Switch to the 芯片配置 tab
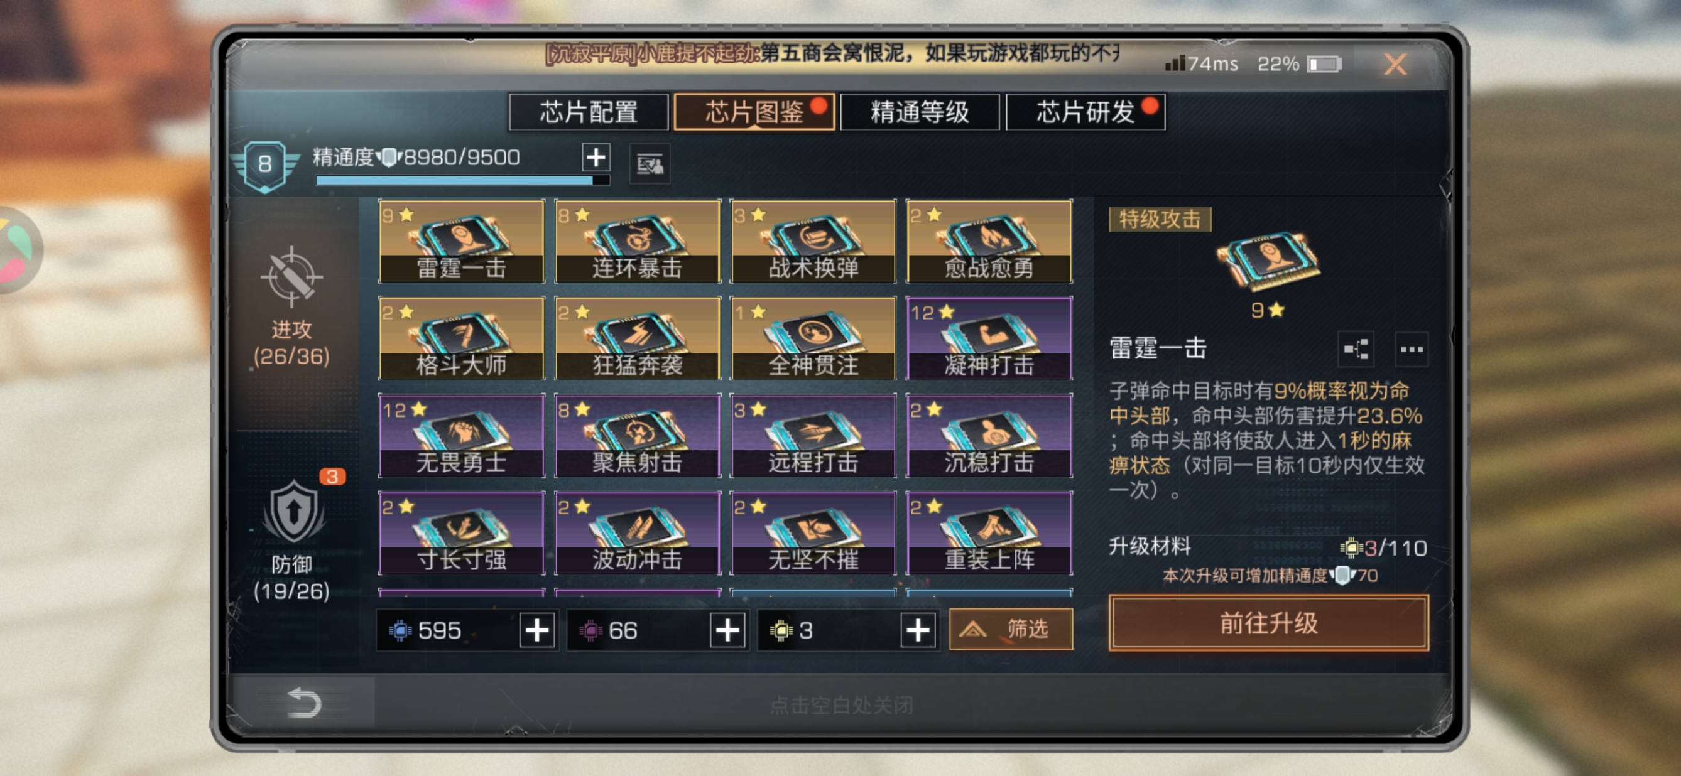 click(x=589, y=112)
